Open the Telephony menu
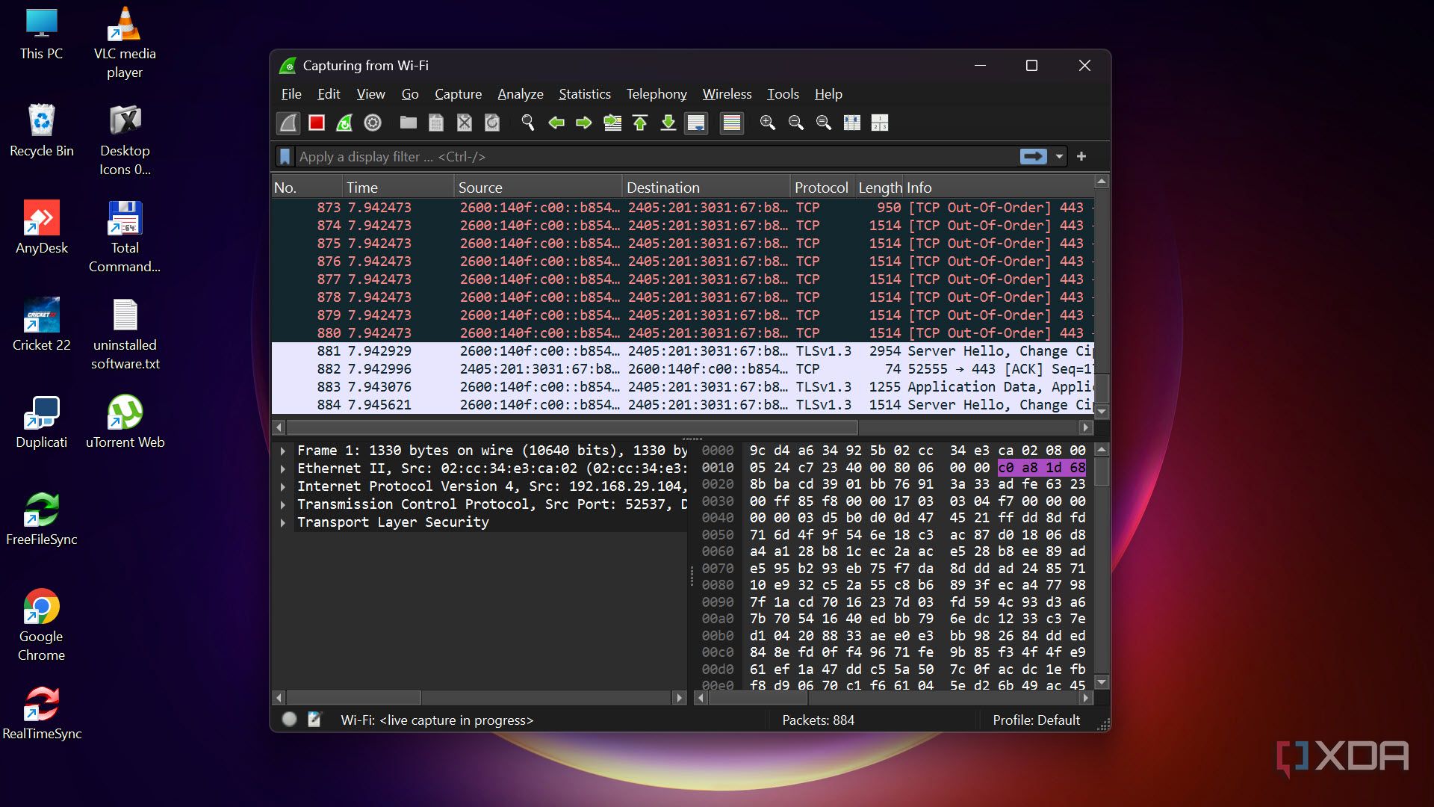1434x807 pixels. 657,94
